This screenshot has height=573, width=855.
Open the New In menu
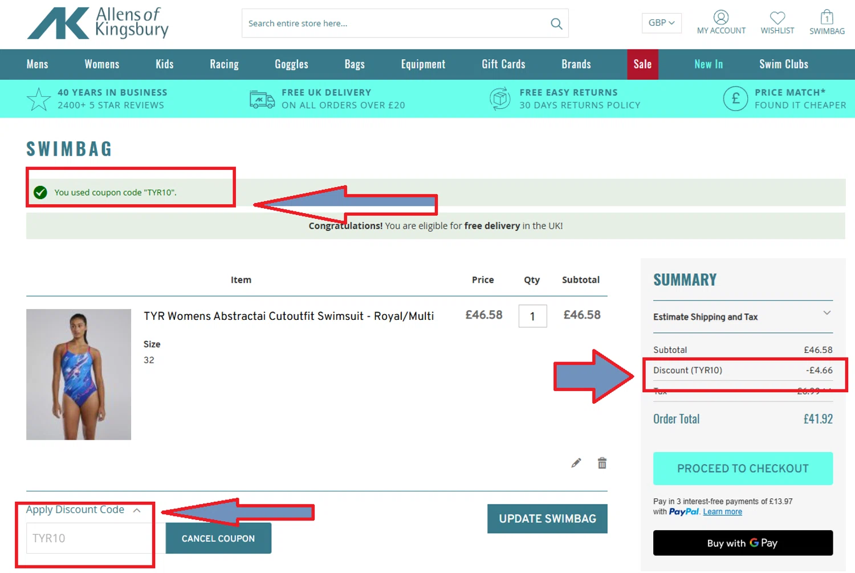pos(709,64)
